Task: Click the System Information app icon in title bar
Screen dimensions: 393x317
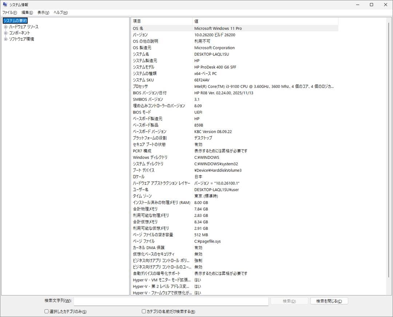Action: pyautogui.click(x=5, y=4)
